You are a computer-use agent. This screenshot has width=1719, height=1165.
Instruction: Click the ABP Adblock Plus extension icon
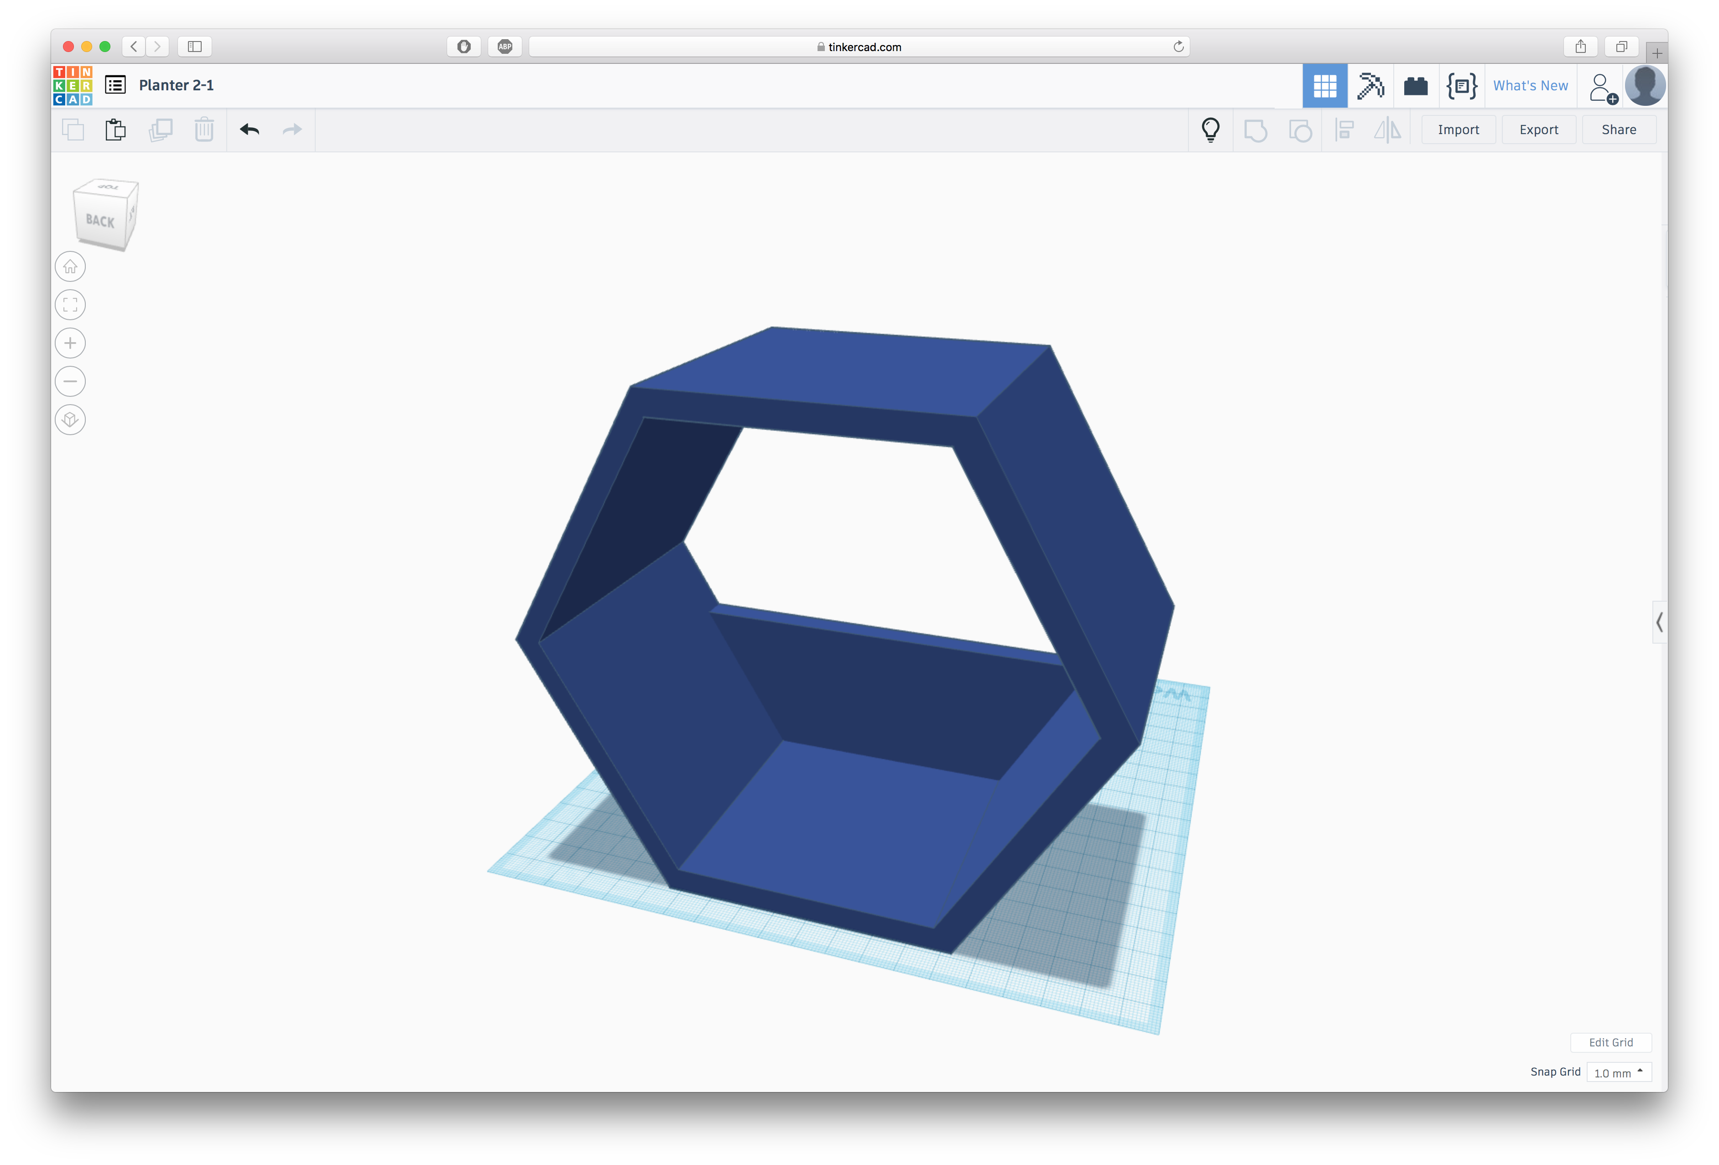[x=505, y=47]
